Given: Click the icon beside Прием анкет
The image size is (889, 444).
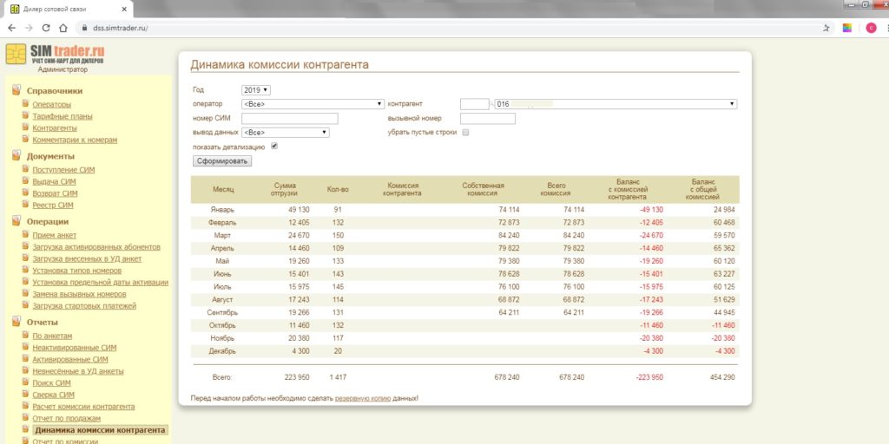Looking at the screenshot, I should coord(25,234).
